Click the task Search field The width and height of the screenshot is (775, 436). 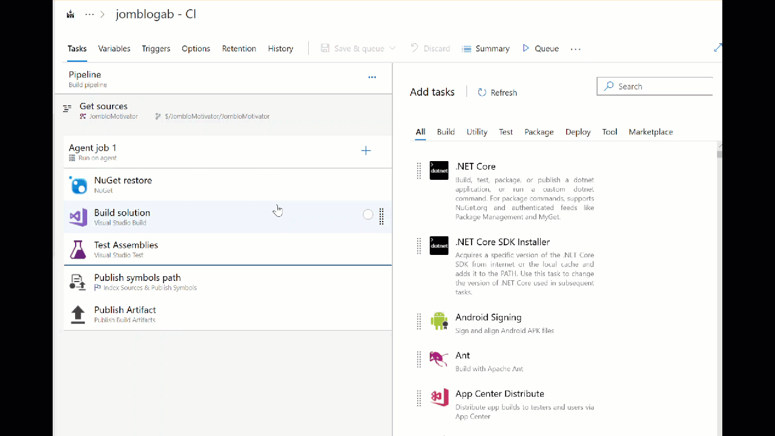click(x=655, y=86)
